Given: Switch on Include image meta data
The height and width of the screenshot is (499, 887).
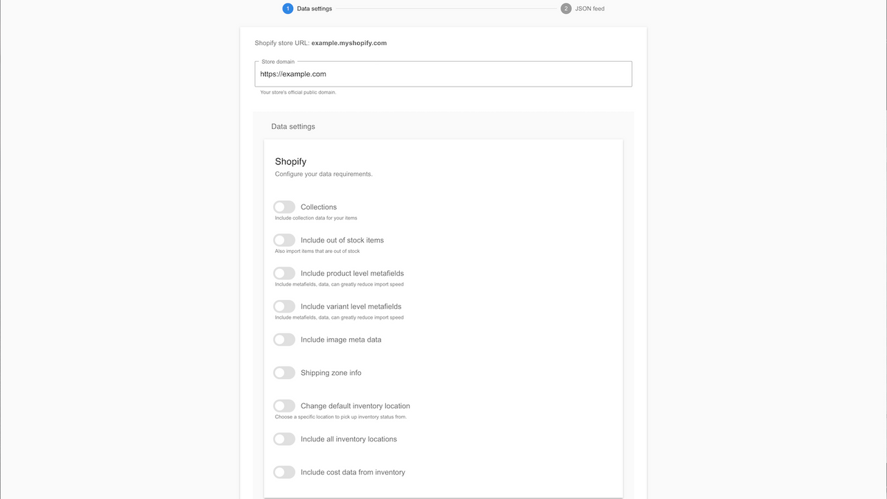Looking at the screenshot, I should click(x=283, y=339).
